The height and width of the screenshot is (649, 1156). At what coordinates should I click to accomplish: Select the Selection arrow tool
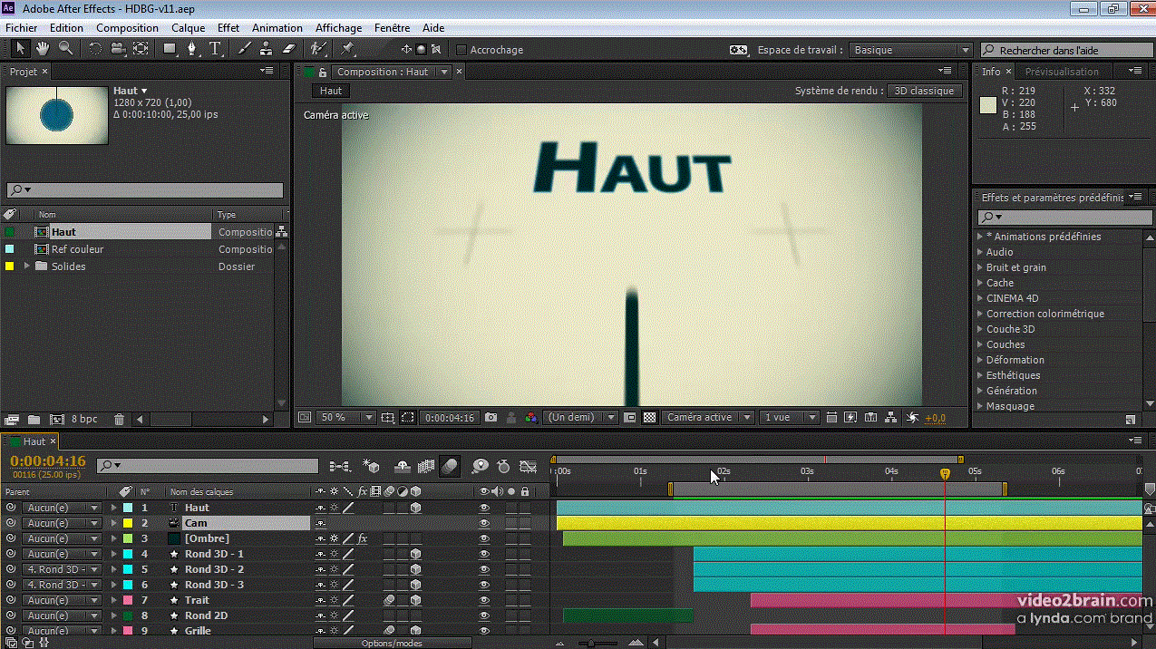[x=20, y=49]
